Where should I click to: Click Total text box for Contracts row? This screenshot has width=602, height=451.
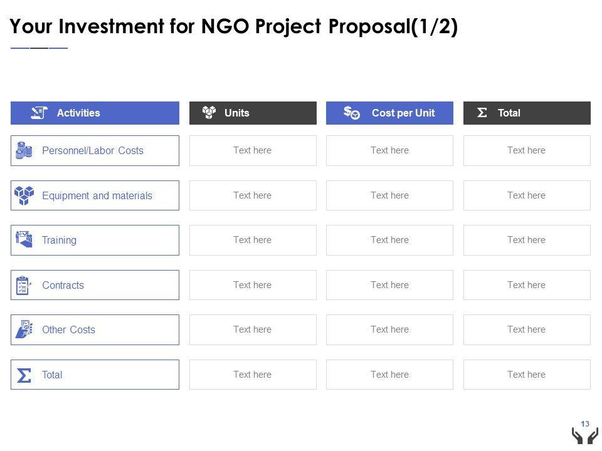click(527, 285)
